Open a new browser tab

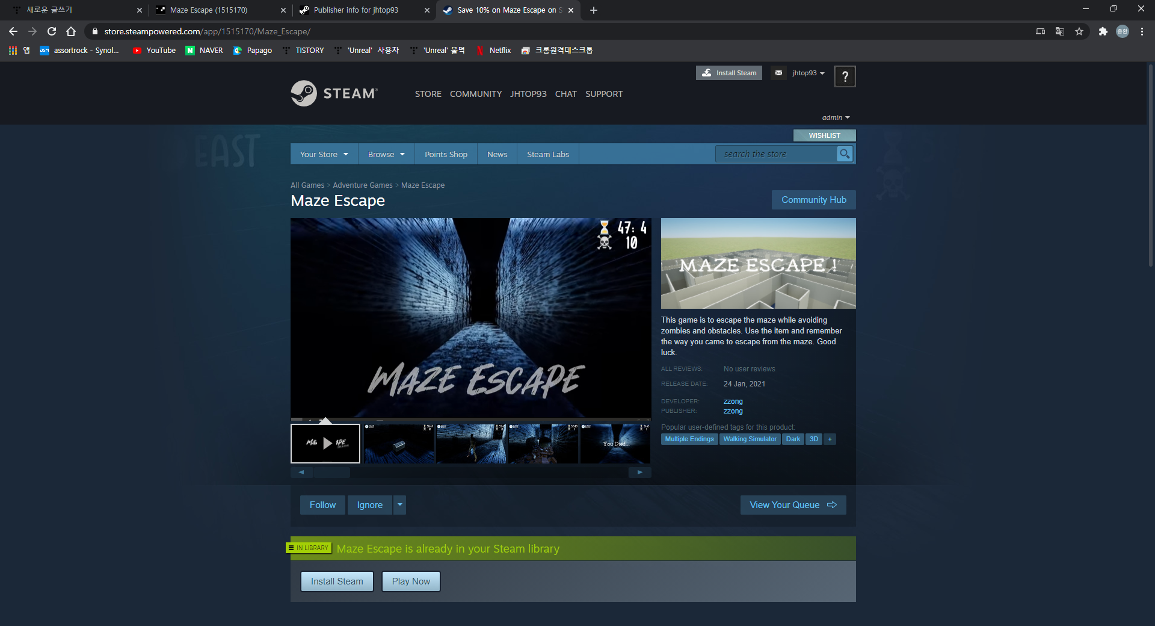tap(594, 10)
